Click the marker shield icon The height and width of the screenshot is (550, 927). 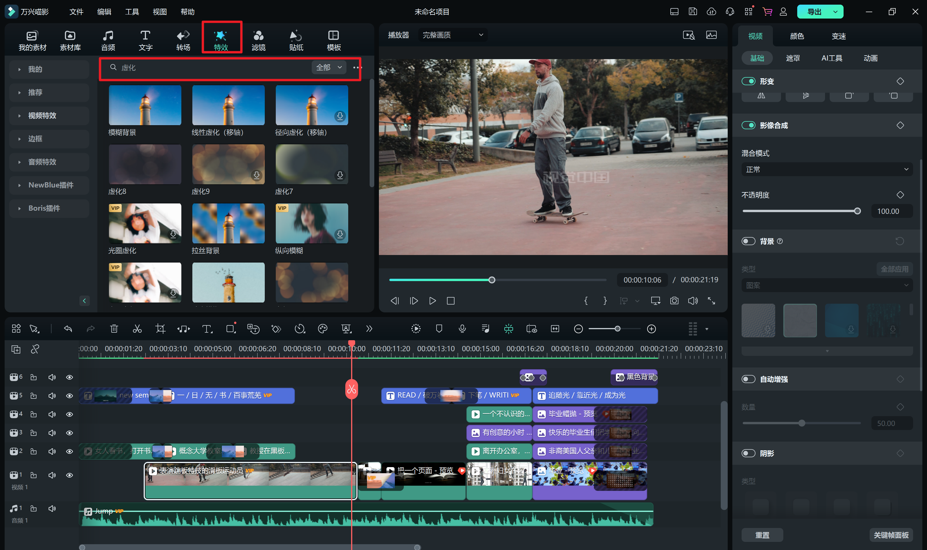tap(439, 328)
